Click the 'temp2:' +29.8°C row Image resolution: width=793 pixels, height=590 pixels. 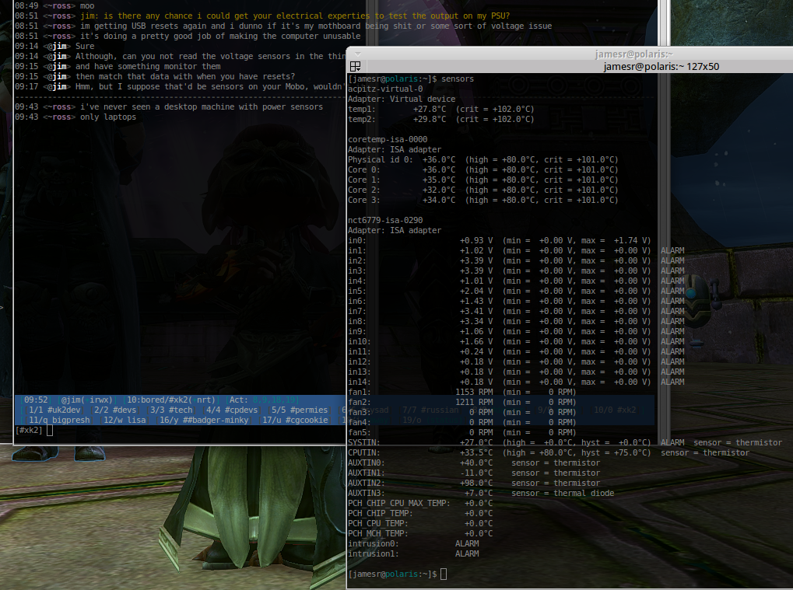(x=441, y=119)
